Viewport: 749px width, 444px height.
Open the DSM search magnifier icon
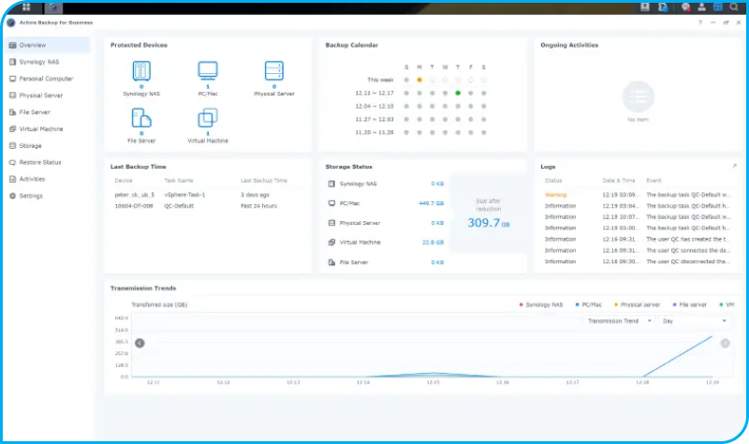click(x=734, y=7)
